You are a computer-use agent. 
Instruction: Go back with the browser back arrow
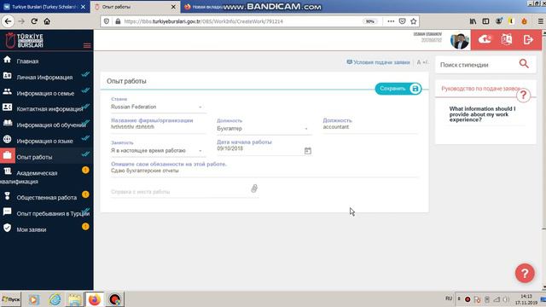click(x=8, y=21)
